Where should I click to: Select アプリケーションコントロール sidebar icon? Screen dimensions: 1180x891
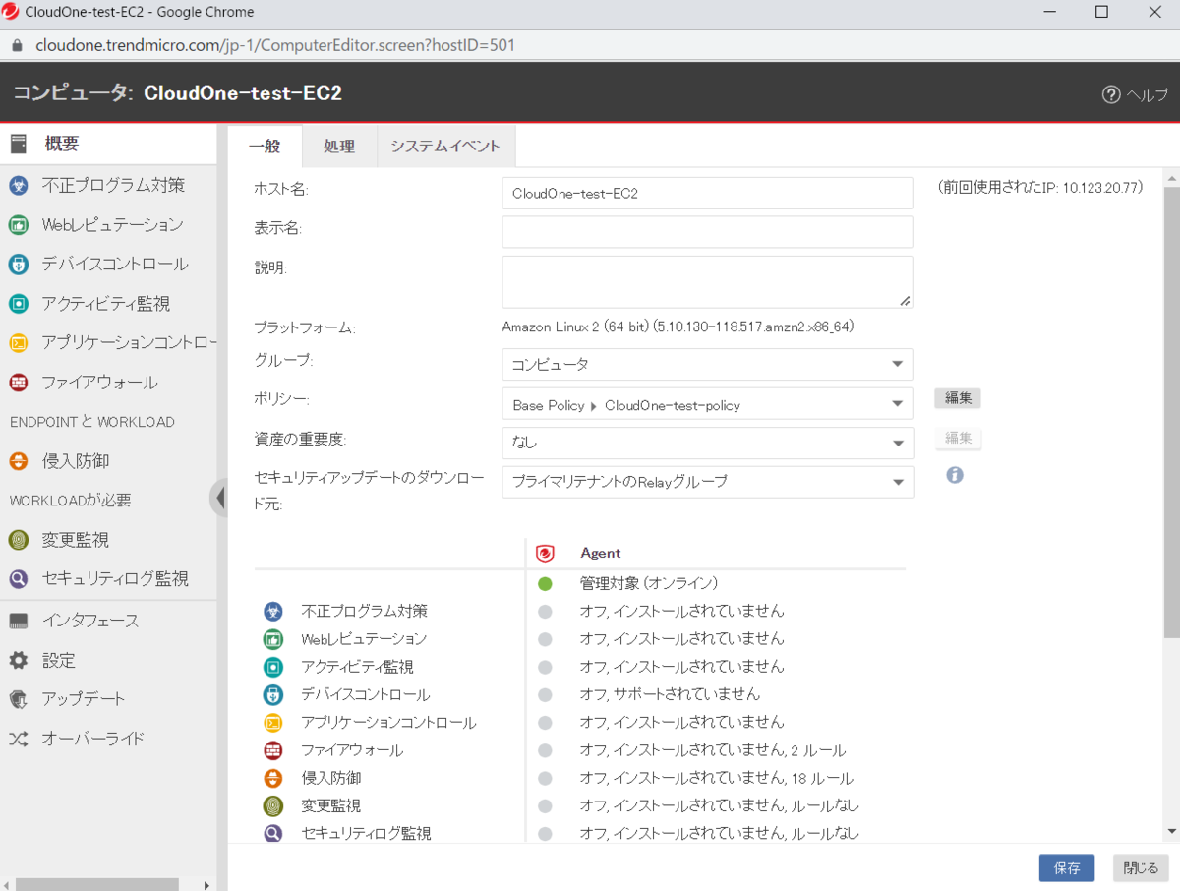click(x=18, y=342)
